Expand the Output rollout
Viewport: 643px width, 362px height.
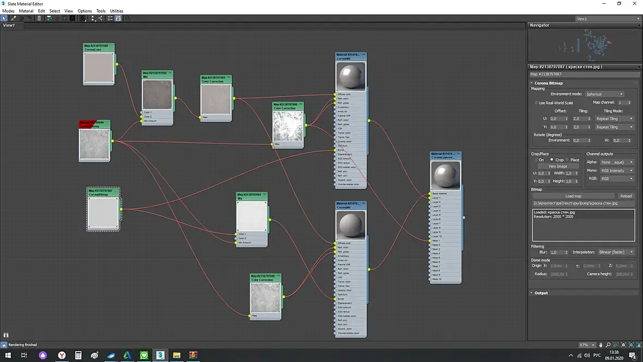[x=541, y=293]
